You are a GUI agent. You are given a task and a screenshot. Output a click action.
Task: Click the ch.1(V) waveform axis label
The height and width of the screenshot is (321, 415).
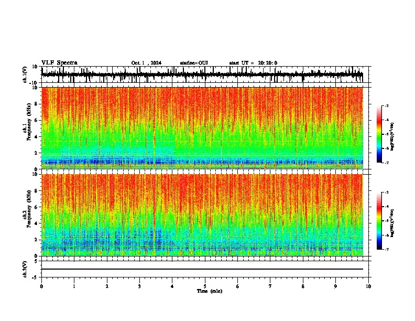coord(25,74)
